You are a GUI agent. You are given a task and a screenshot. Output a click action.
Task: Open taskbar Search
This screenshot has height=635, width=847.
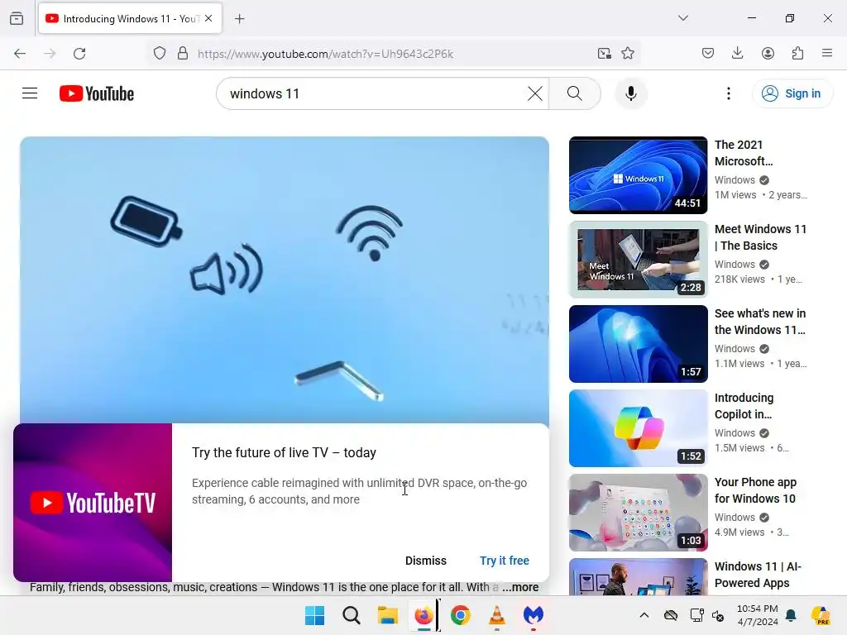pyautogui.click(x=351, y=615)
